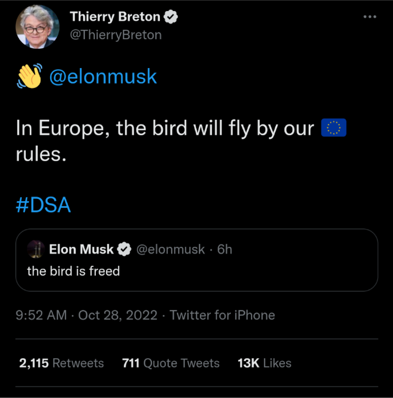393x398 pixels.
Task: Click Thierry Breton's profile avatar
Action: pyautogui.click(x=38, y=26)
